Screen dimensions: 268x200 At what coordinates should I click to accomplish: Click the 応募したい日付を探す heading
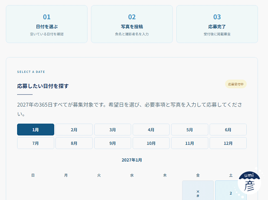tap(43, 86)
